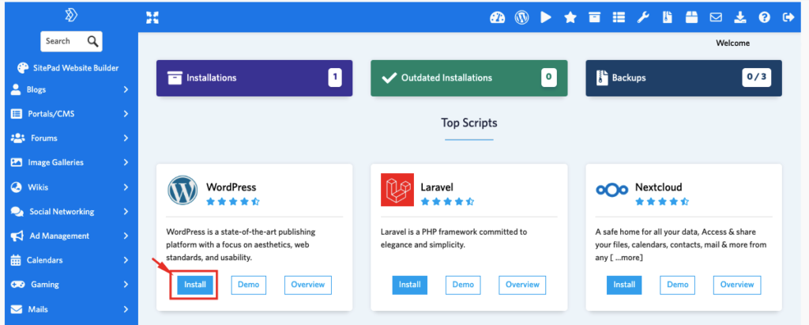Viewport: 809px width, 325px height.
Task: Expand the Social Networking chevron
Action: tap(126, 211)
